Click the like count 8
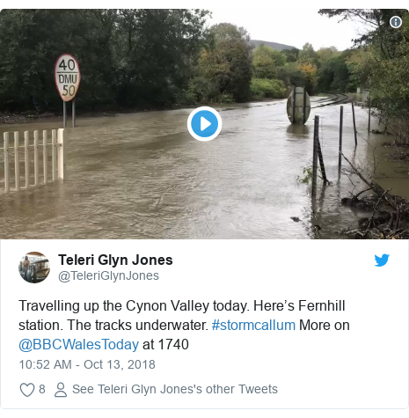This screenshot has height=418, width=409. (x=42, y=389)
